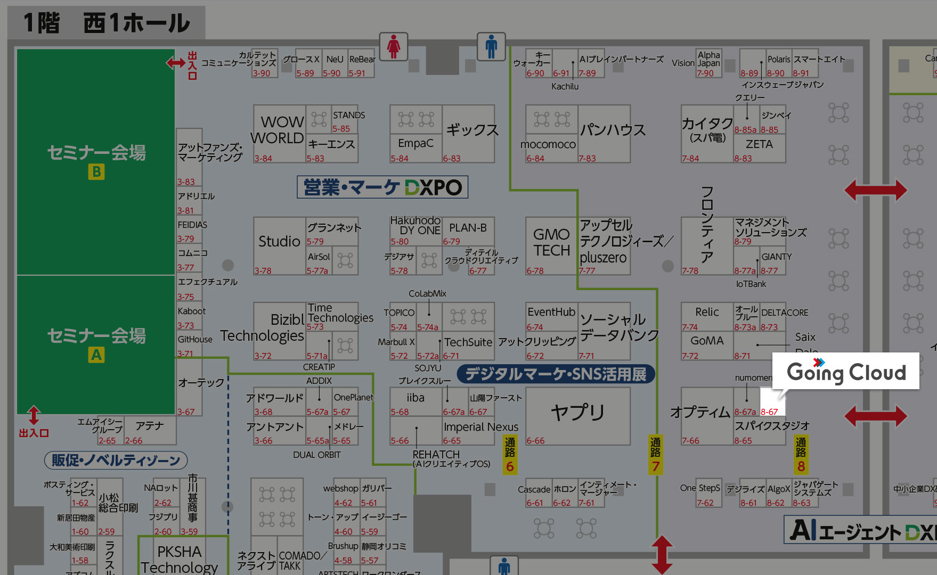Select the EmpaC booth 5-84
Image resolution: width=937 pixels, height=575 pixels.
coord(416,148)
